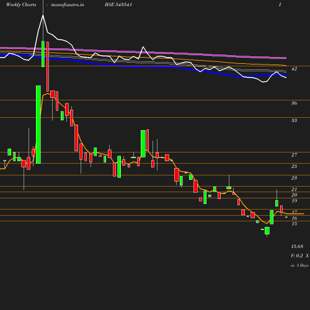
Task: Click the long red candle after the price spike
Action: [48, 66]
